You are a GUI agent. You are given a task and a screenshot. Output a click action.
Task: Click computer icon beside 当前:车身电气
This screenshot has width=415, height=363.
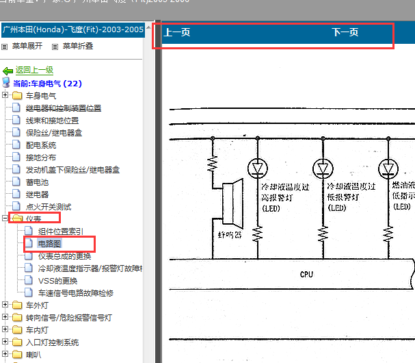pyautogui.click(x=6, y=82)
